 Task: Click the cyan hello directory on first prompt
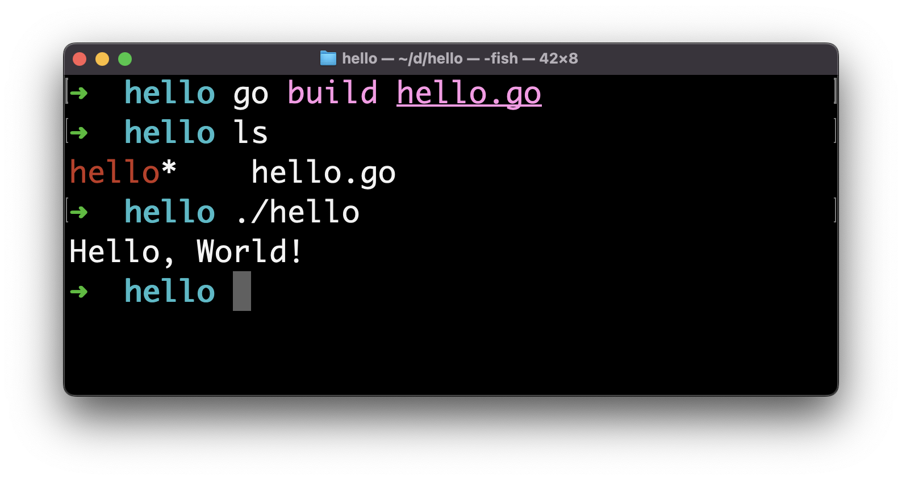(170, 92)
